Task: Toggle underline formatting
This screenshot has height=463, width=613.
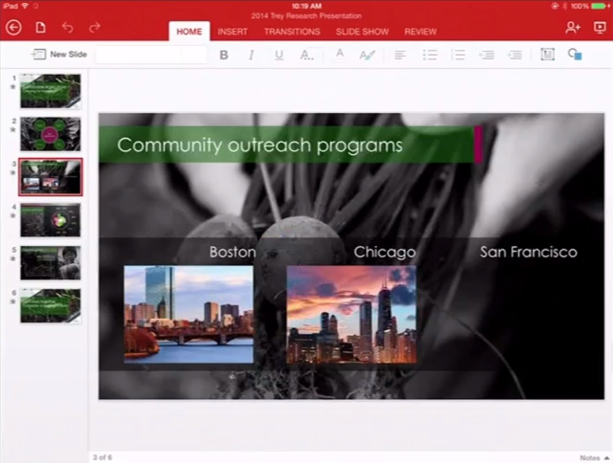Action: (x=279, y=55)
